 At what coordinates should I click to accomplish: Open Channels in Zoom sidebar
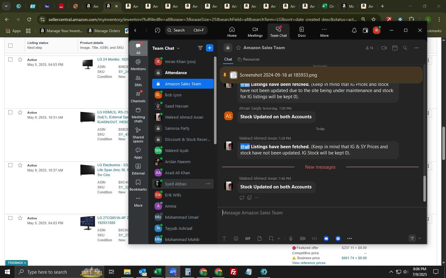point(138,97)
